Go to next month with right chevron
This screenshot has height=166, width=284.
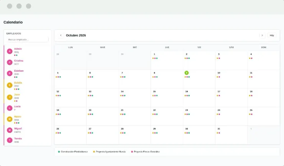tap(262, 35)
